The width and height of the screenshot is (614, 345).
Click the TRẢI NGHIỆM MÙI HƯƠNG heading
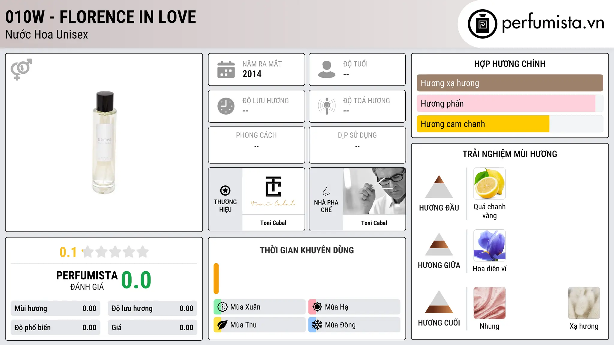510,154
